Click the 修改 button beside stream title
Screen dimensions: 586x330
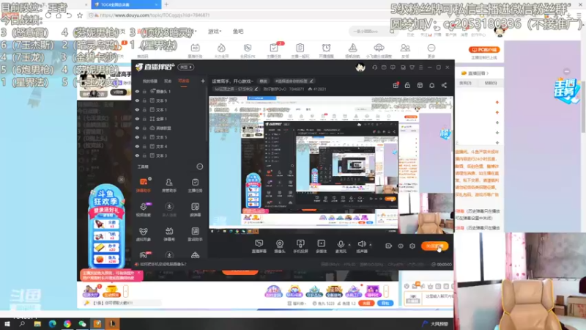tap(264, 81)
